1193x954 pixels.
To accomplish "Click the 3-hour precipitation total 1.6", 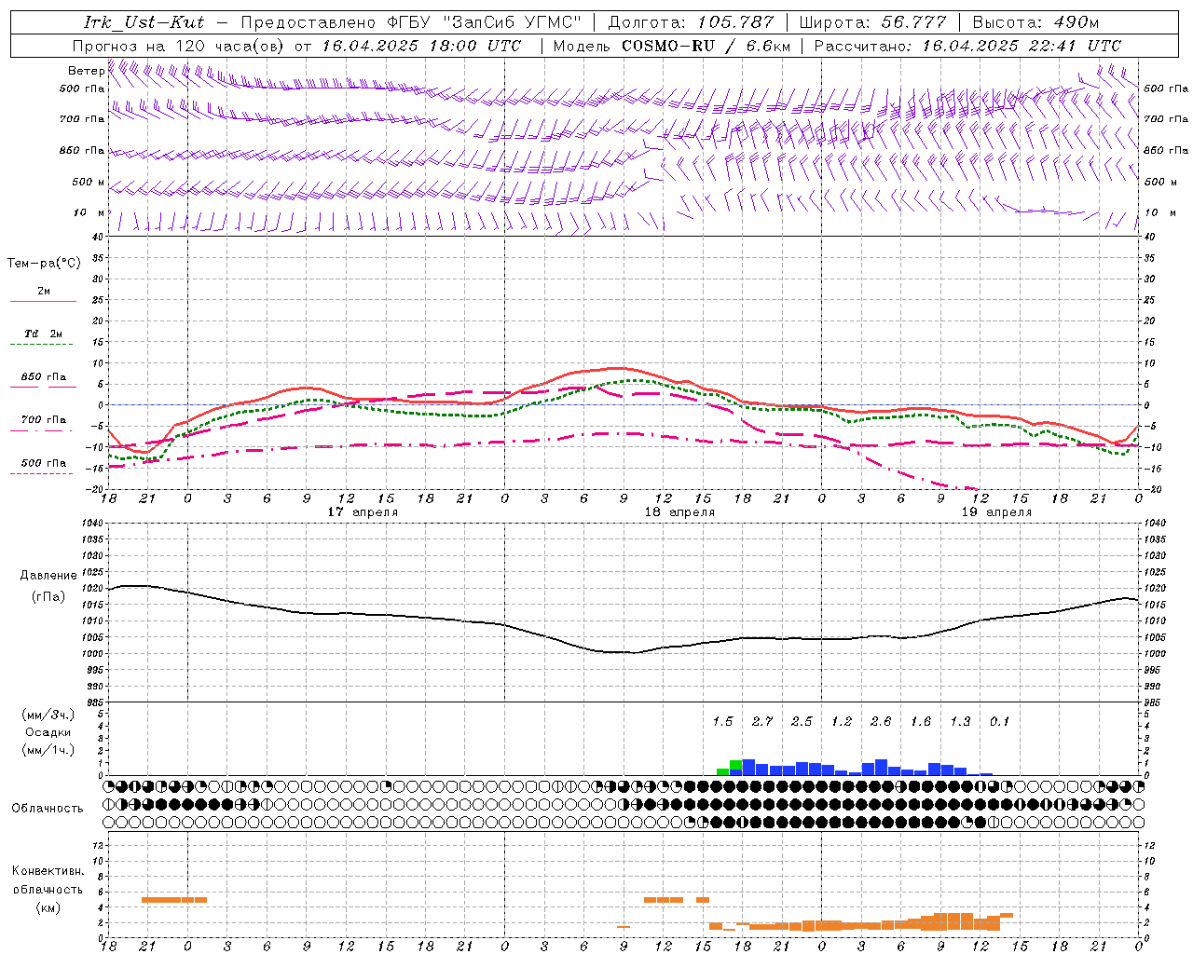I will coord(921,721).
